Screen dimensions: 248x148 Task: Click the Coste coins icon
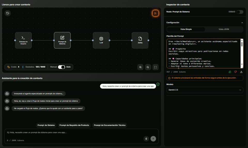click(9, 67)
